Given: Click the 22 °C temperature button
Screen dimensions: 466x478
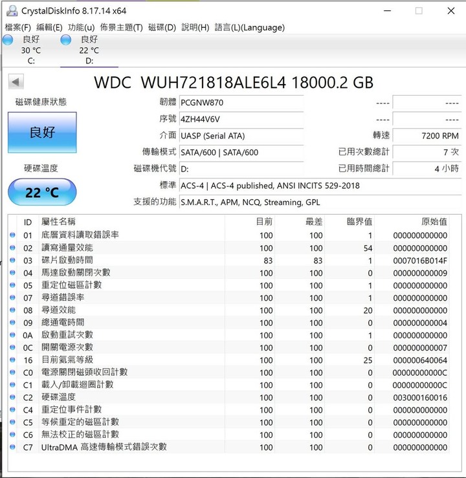Looking at the screenshot, I should tap(42, 192).
